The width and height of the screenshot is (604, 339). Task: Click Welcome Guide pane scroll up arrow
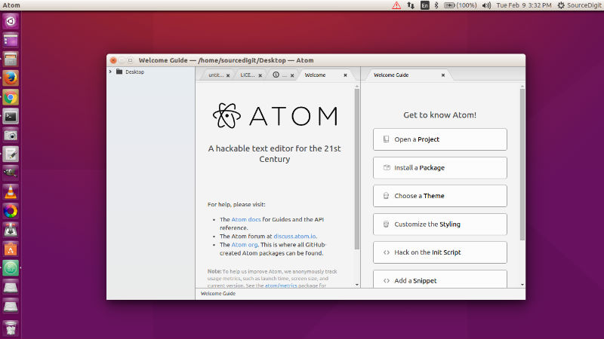coord(522,86)
